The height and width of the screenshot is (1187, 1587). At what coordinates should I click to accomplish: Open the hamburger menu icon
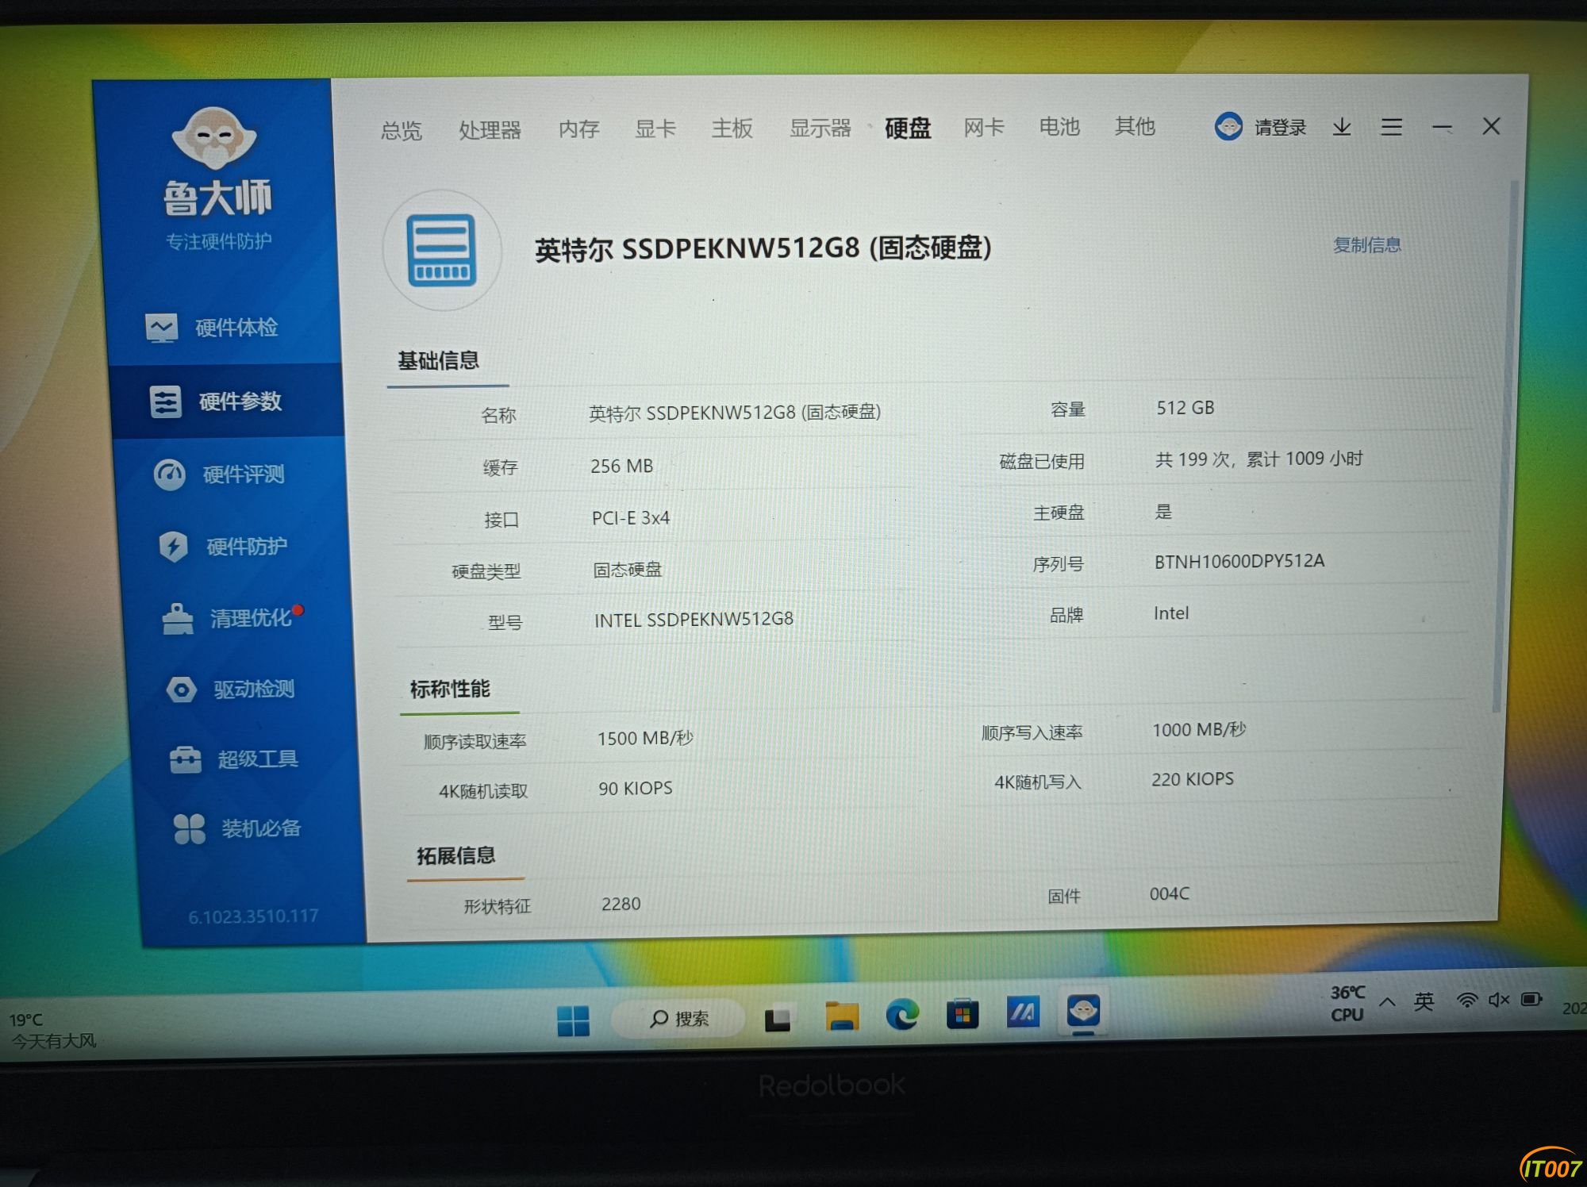pos(1391,127)
